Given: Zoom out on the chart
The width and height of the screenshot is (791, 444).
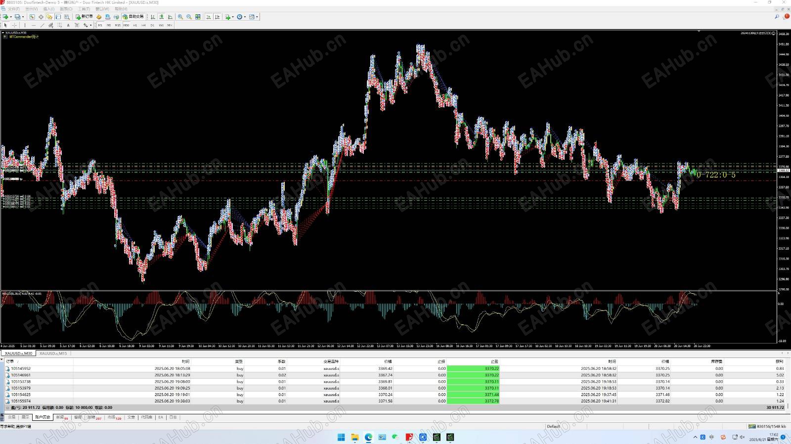Looking at the screenshot, I should [x=189, y=17].
